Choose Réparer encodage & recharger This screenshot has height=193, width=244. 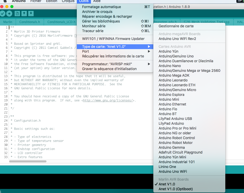click(115, 16)
